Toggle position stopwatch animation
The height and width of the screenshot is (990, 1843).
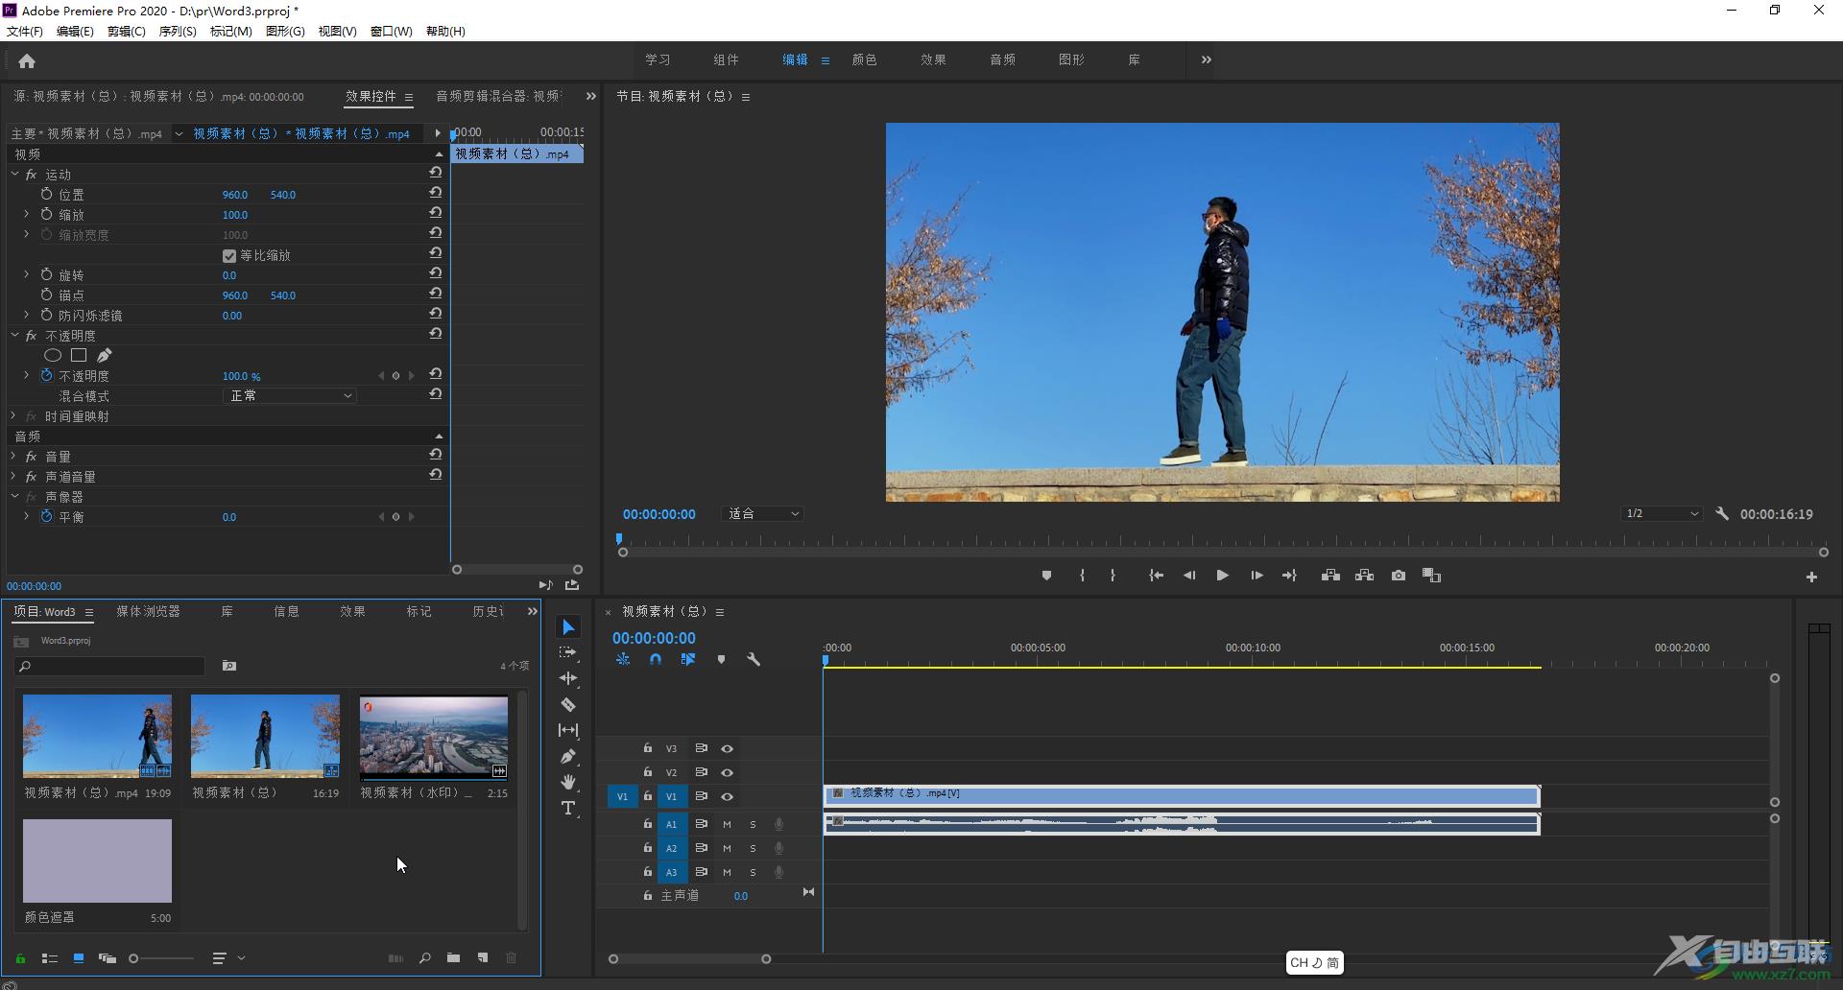[x=46, y=194]
